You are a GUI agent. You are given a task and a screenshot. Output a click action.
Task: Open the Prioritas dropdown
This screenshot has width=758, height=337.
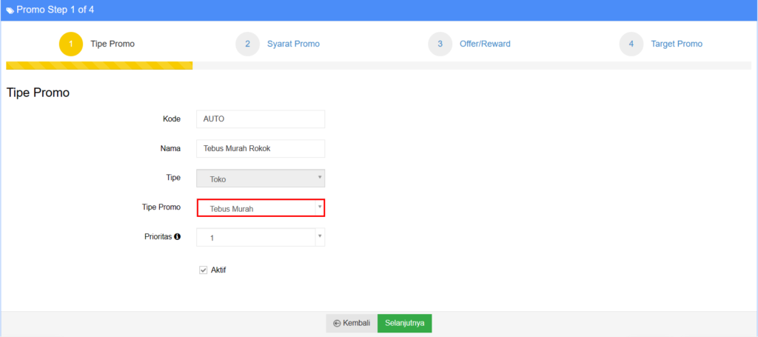point(260,238)
